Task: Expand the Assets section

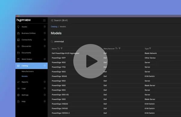Action: (x=45, y=27)
